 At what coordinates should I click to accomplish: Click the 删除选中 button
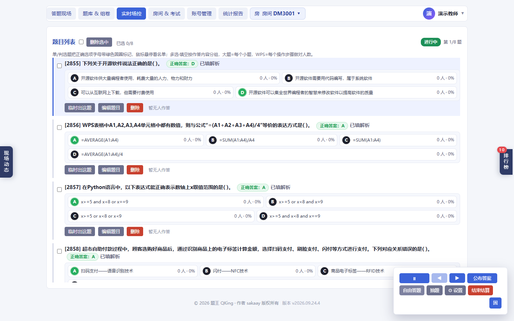pos(99,42)
